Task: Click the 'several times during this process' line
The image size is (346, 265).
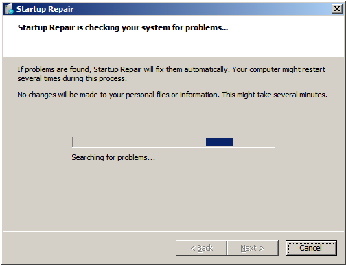Action: coord(72,78)
